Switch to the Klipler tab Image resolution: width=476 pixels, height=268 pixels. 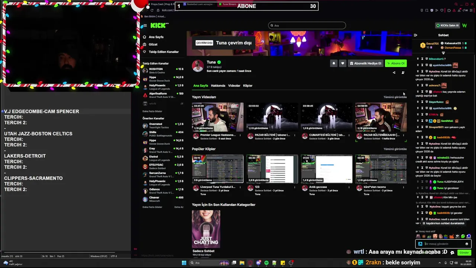click(x=248, y=86)
